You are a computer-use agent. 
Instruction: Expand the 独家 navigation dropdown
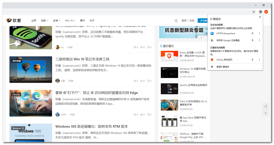[45, 20]
